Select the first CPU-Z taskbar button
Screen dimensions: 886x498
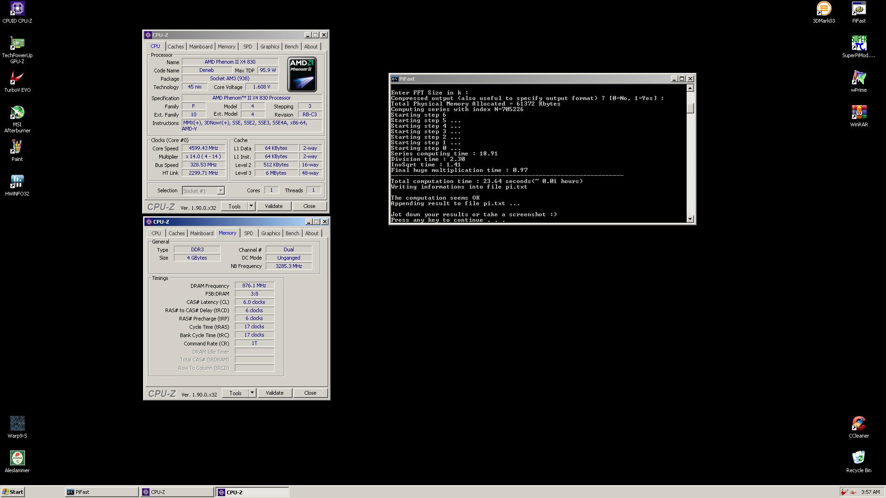[177, 492]
